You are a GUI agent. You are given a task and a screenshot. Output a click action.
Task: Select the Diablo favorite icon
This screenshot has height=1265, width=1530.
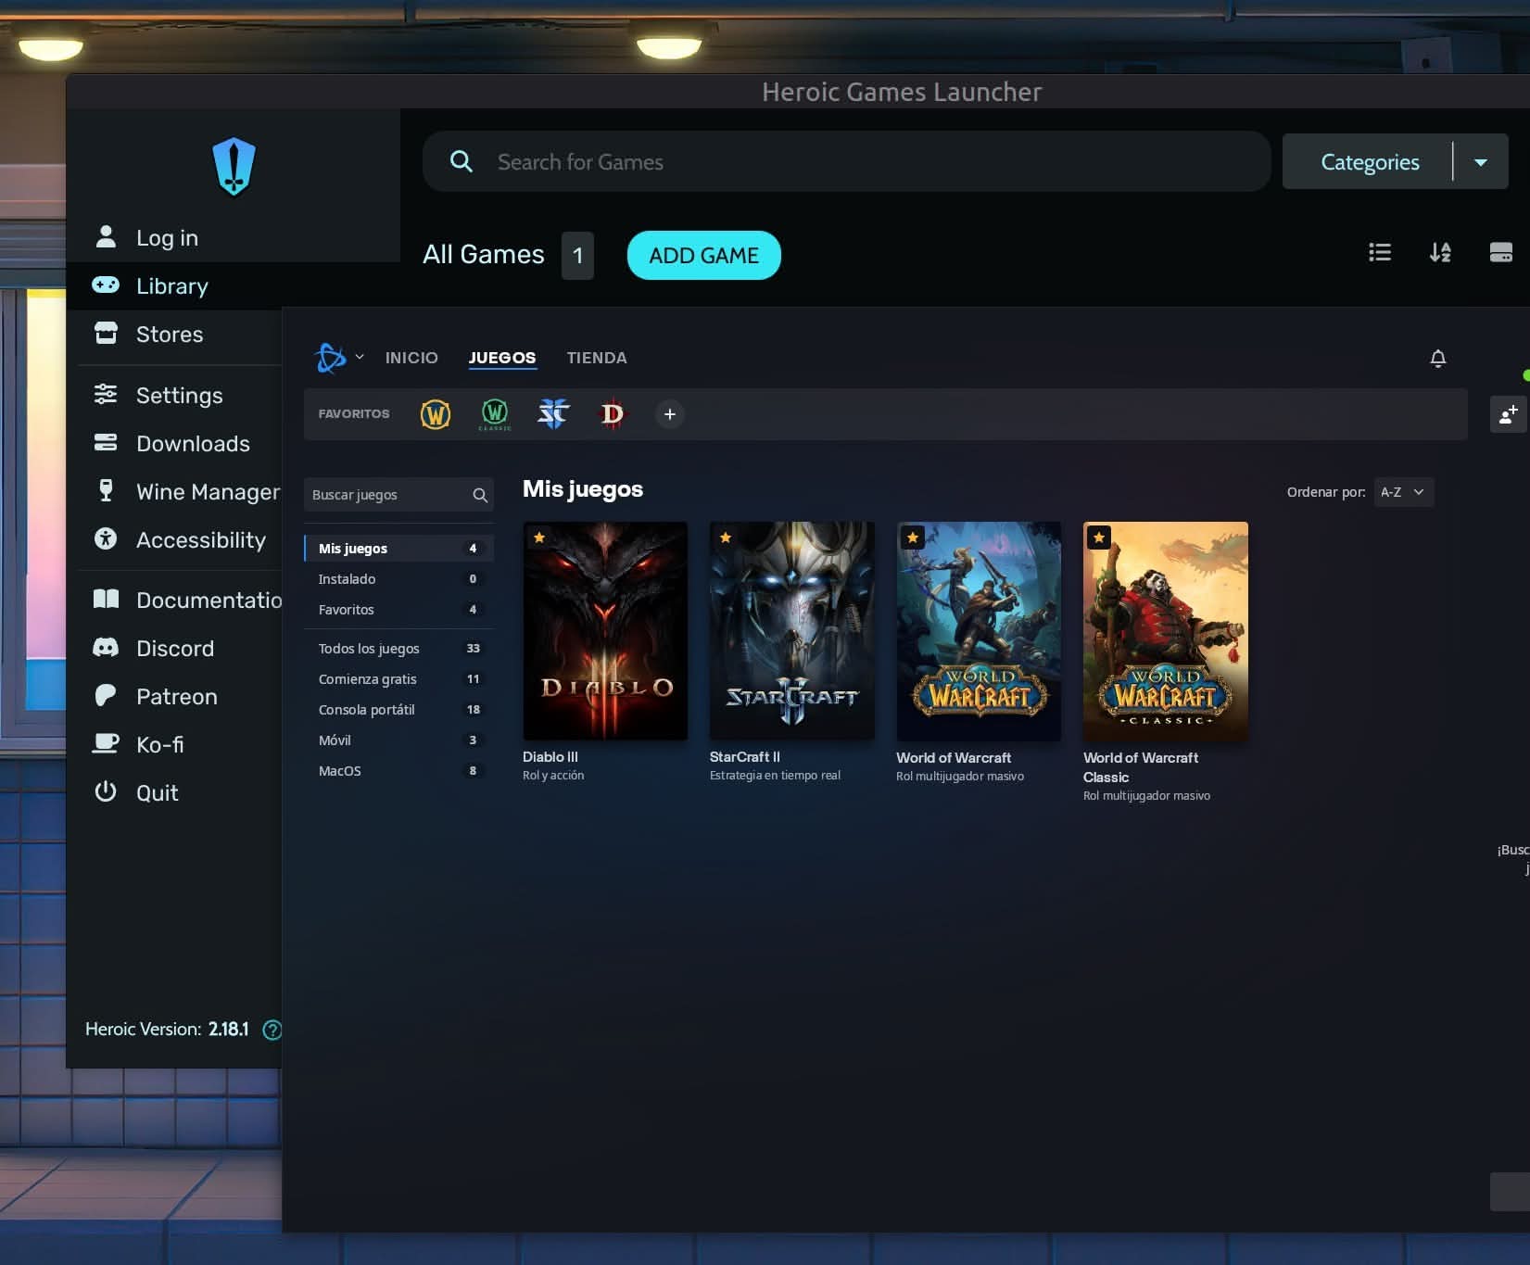[x=612, y=414]
